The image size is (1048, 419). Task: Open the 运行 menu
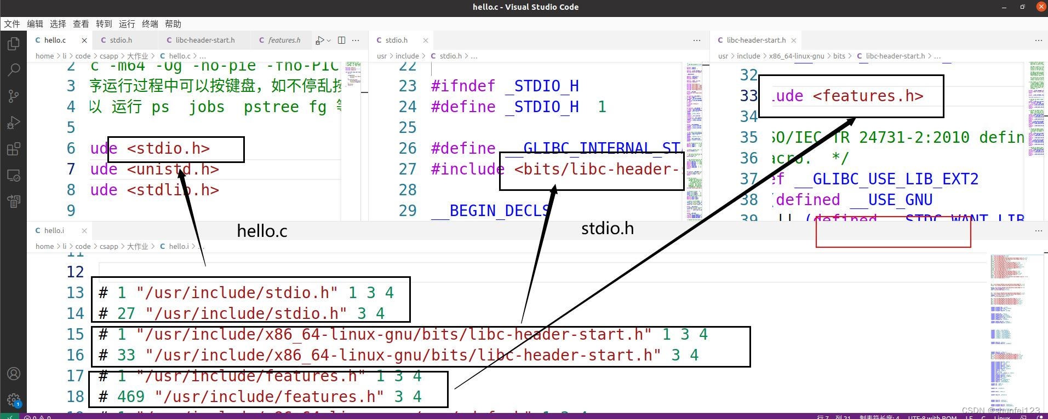127,24
